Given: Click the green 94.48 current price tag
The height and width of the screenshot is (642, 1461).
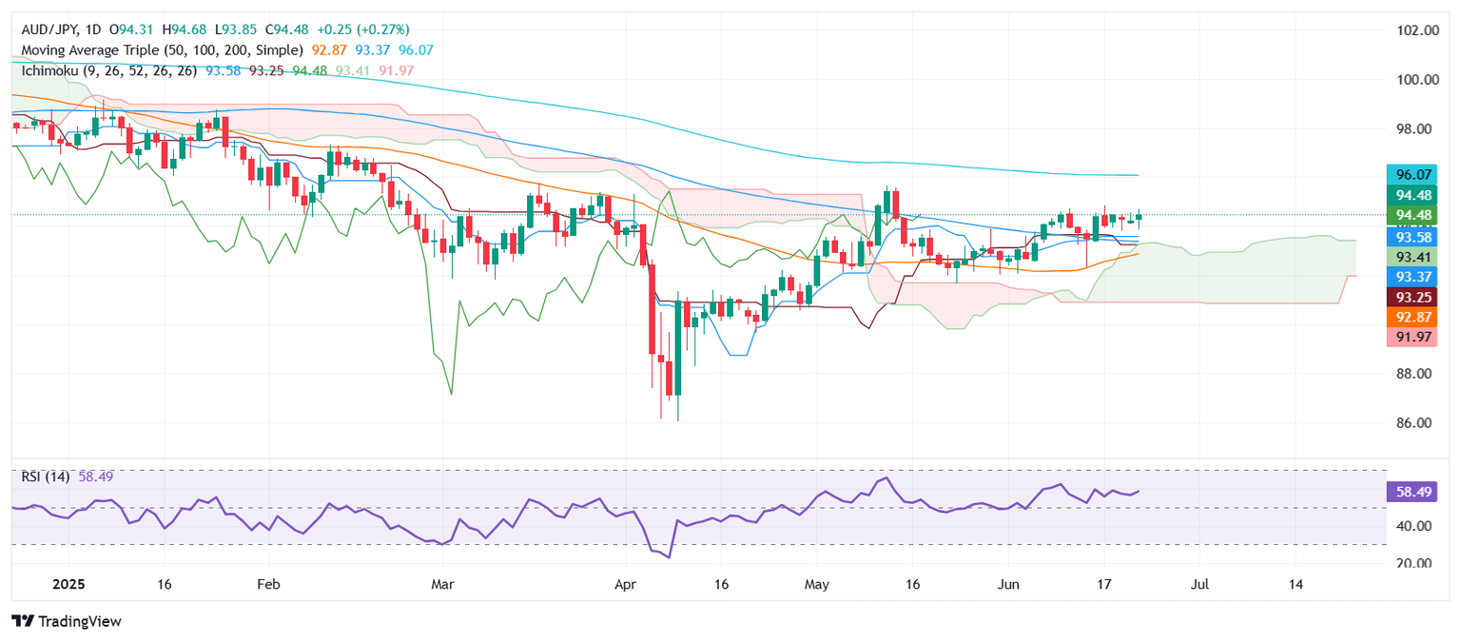Looking at the screenshot, I should point(1412,216).
